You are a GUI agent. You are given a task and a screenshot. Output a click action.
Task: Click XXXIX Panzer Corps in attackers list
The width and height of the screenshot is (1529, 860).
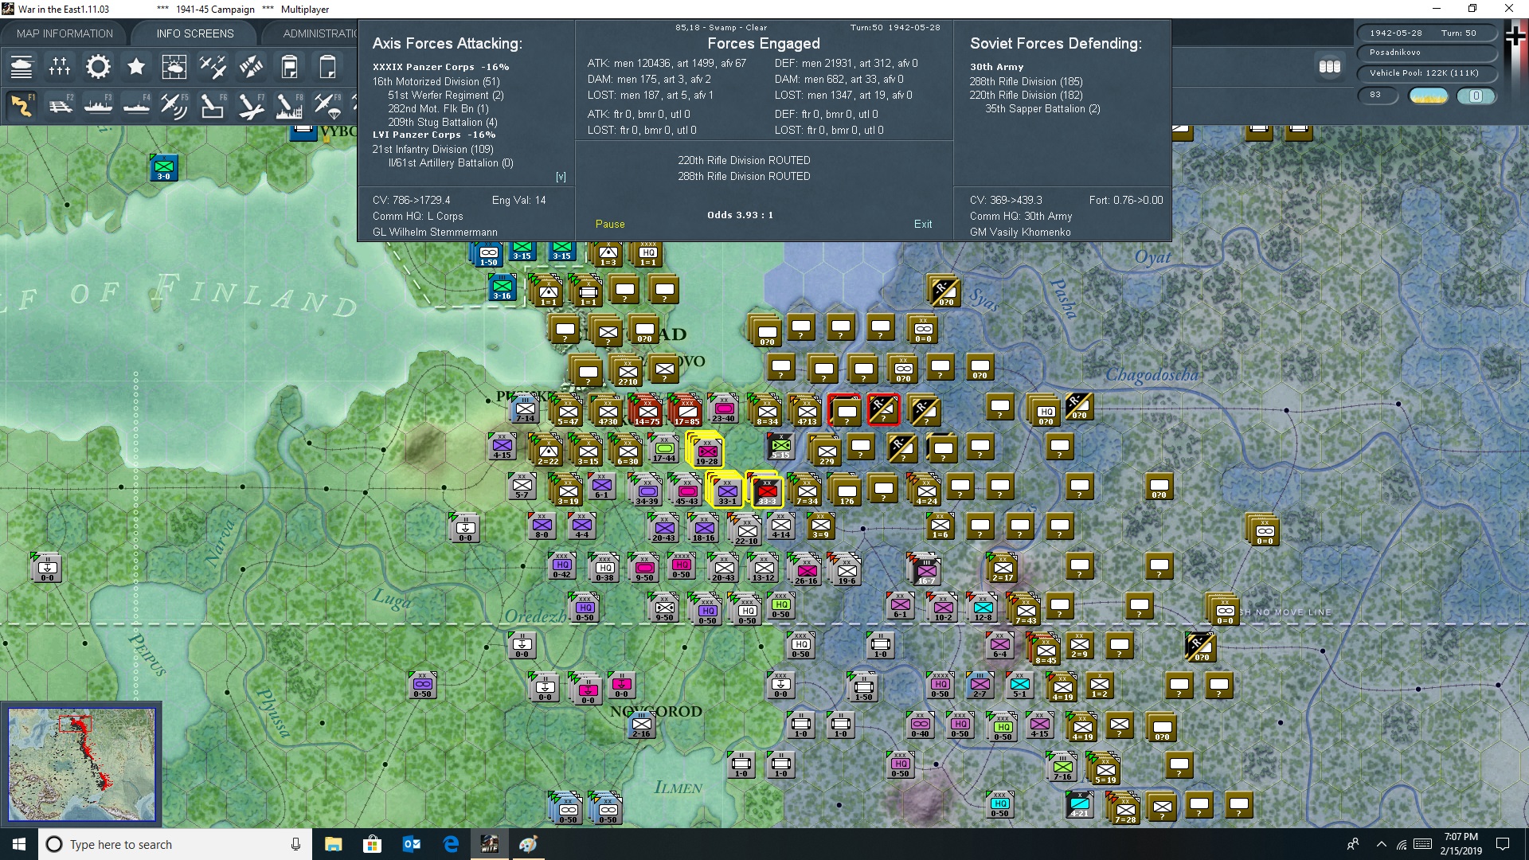coord(440,67)
